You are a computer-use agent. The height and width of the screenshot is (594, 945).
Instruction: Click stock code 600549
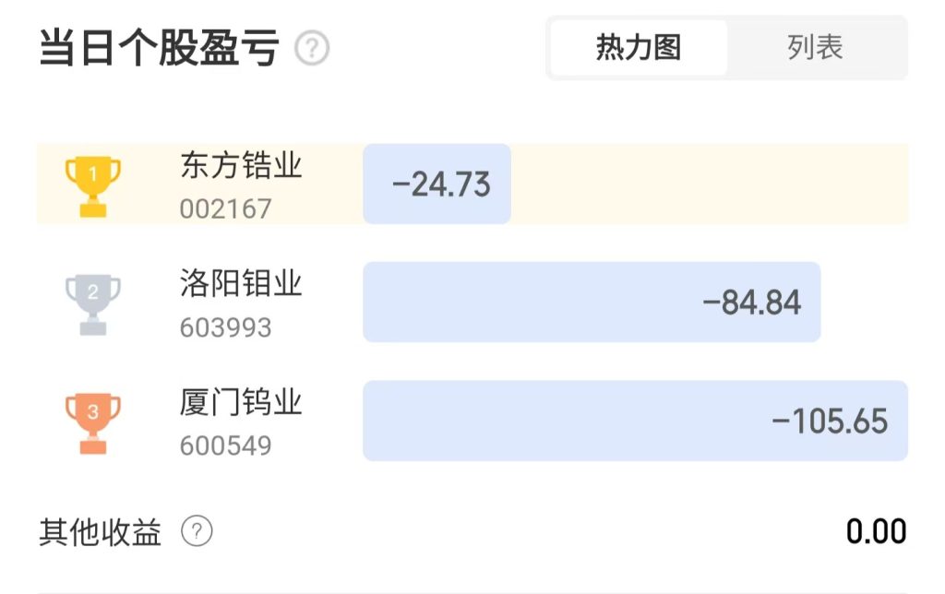pos(226,446)
